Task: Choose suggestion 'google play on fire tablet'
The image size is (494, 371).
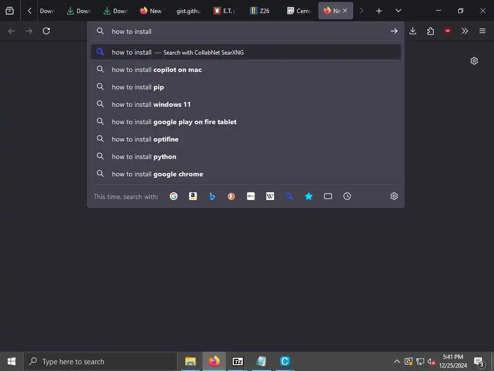Action: [x=246, y=122]
